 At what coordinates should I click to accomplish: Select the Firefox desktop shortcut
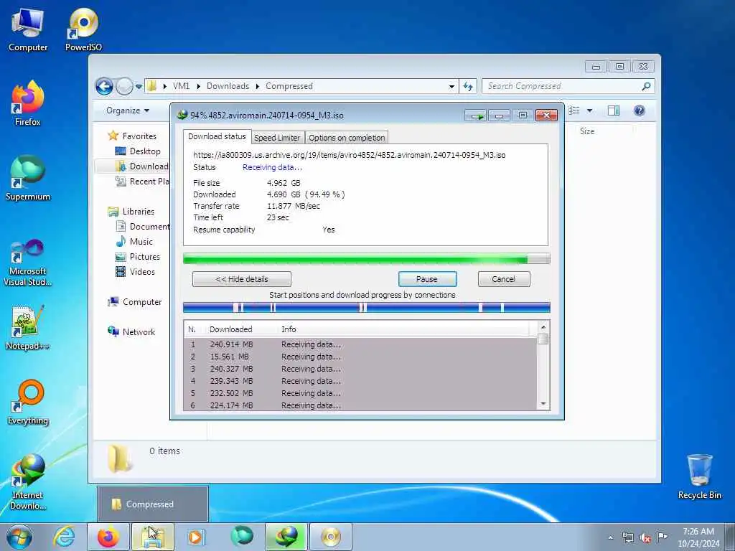(28, 103)
